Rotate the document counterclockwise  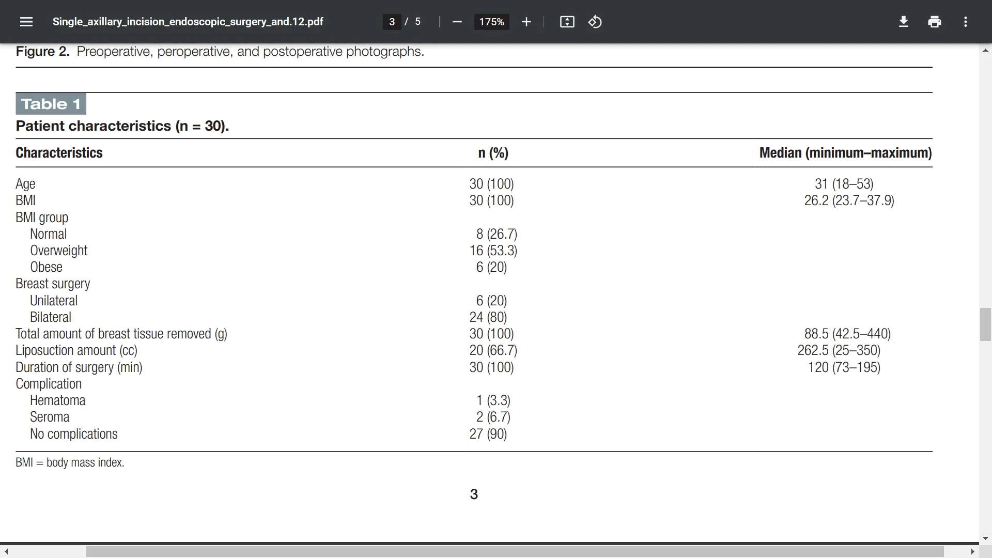click(595, 22)
